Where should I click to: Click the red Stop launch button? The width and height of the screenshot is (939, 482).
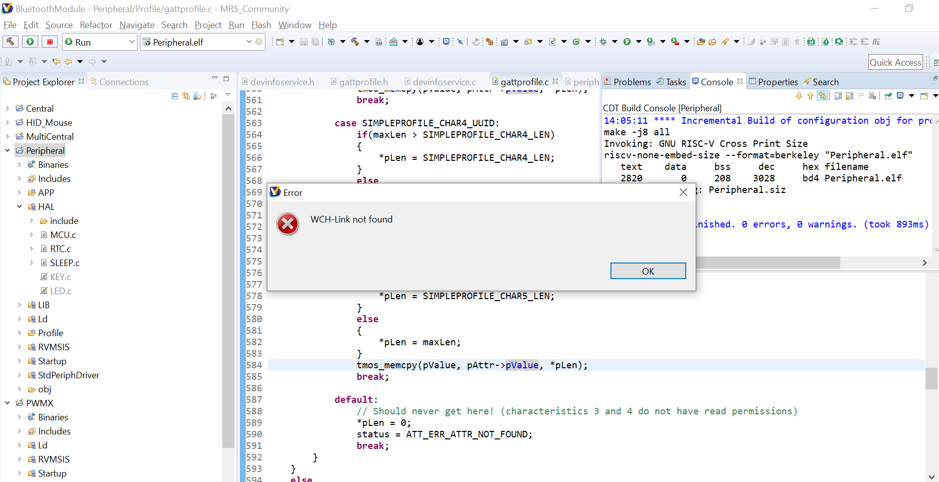click(x=50, y=42)
